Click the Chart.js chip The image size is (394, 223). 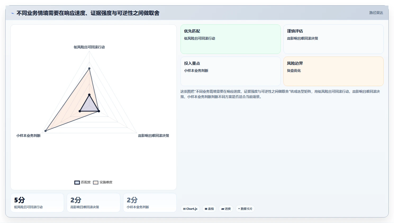click(190, 209)
